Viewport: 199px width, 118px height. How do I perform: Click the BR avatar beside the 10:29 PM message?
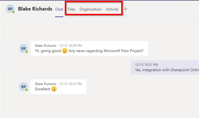coord(23,48)
